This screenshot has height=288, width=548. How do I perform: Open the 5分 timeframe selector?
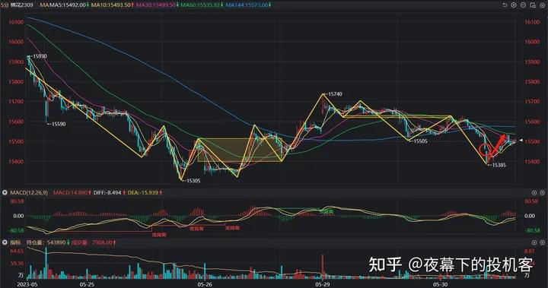click(5, 5)
